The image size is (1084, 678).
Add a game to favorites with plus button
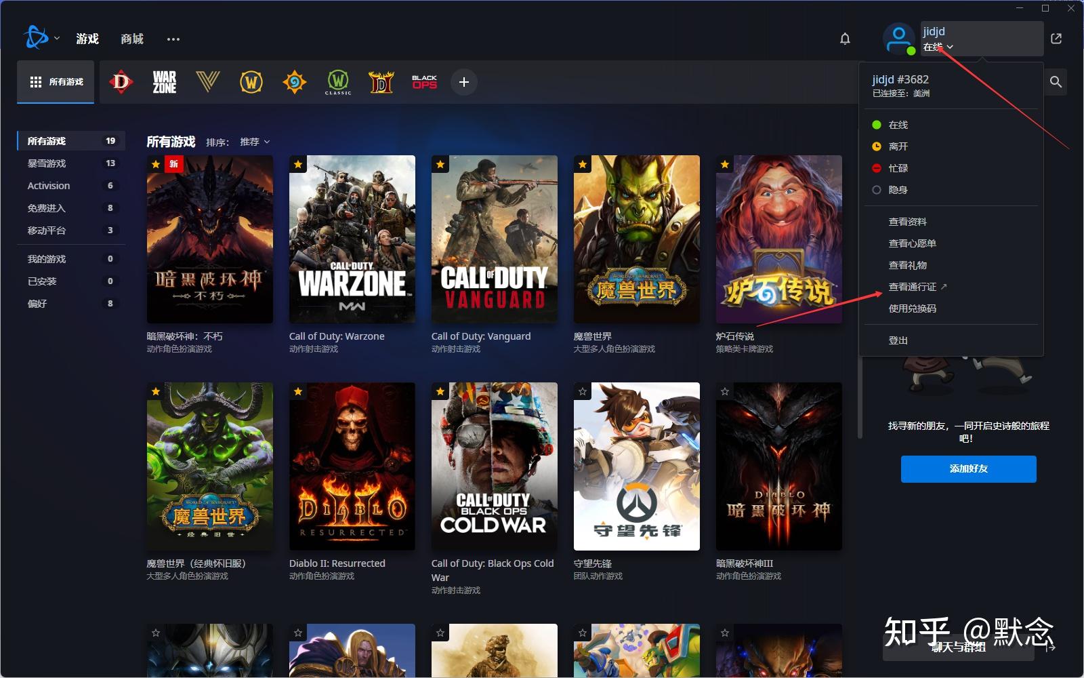click(464, 82)
